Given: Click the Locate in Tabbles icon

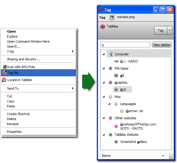Looking at the screenshot, I should coord(4,80).
